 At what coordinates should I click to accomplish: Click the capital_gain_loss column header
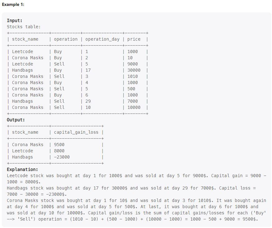(76, 132)
